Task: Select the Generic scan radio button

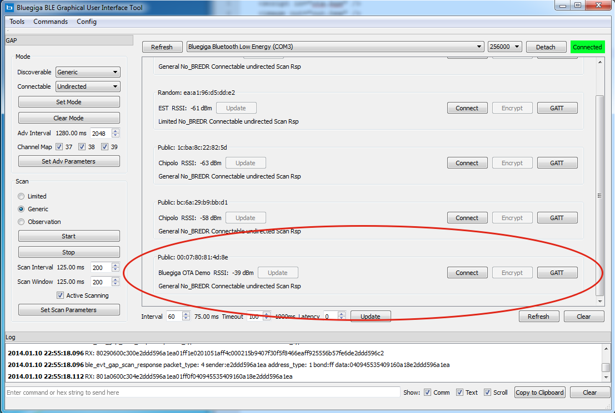Action: [x=21, y=209]
